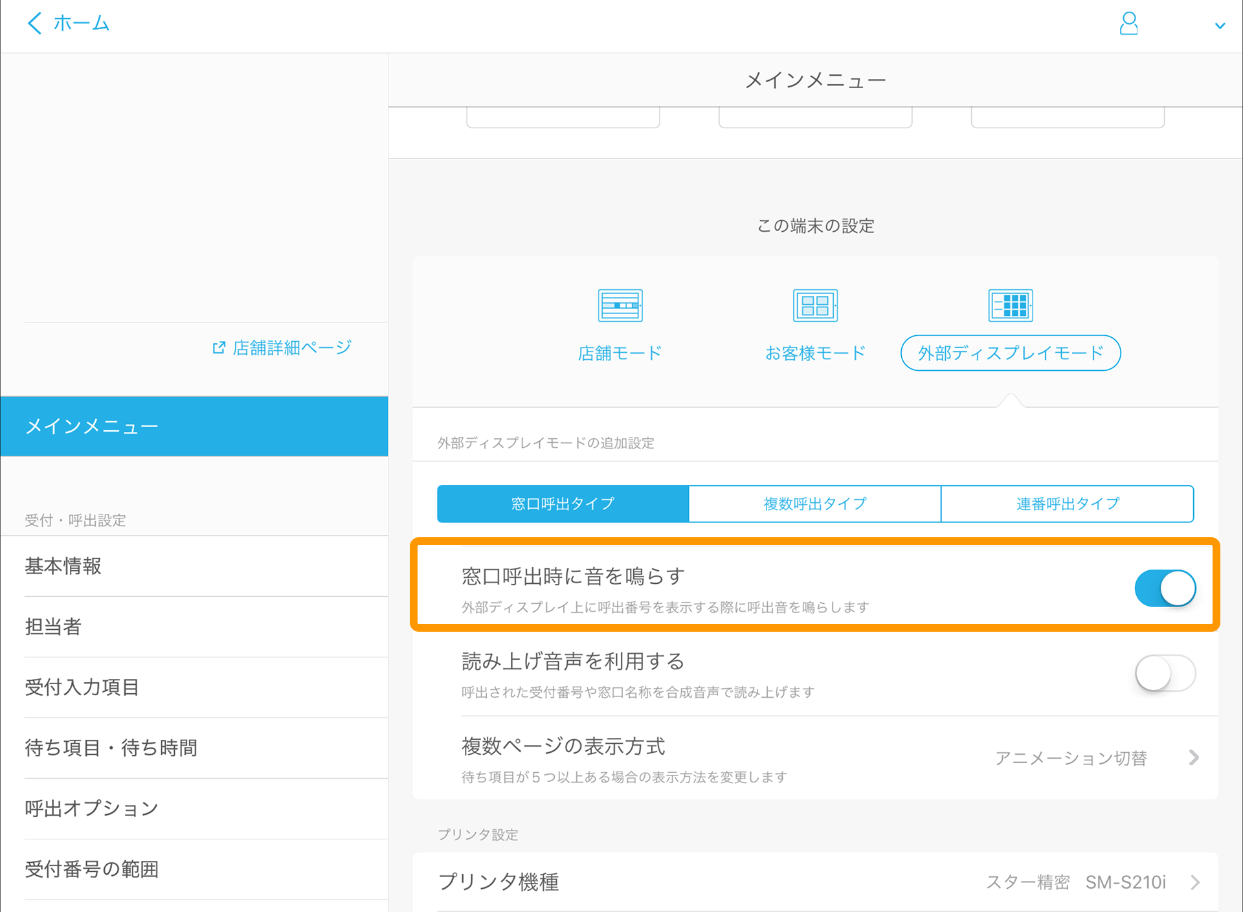
Task: Click the プリンタ設定 section label
Action: [478, 835]
